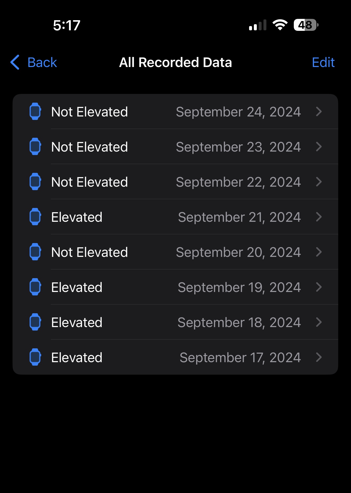351x493 pixels.
Task: Tap the Wi-Fi status icon
Action: pyautogui.click(x=280, y=25)
